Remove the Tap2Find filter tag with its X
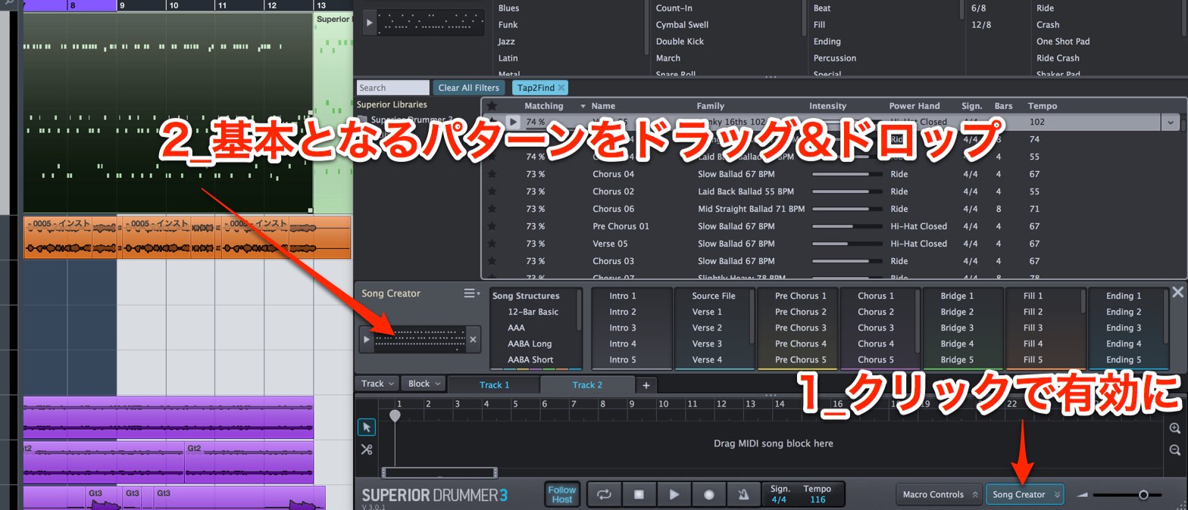The height and width of the screenshot is (510, 1188). pos(561,88)
